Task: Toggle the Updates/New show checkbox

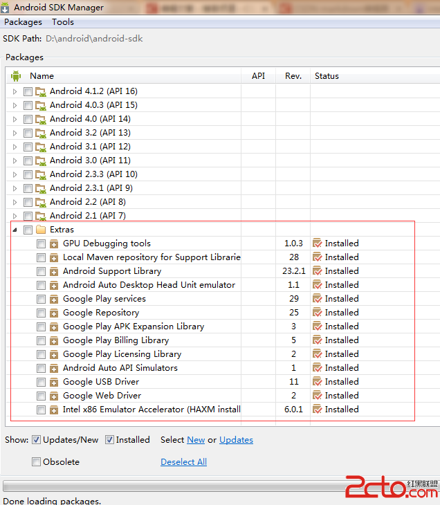Action: (37, 440)
